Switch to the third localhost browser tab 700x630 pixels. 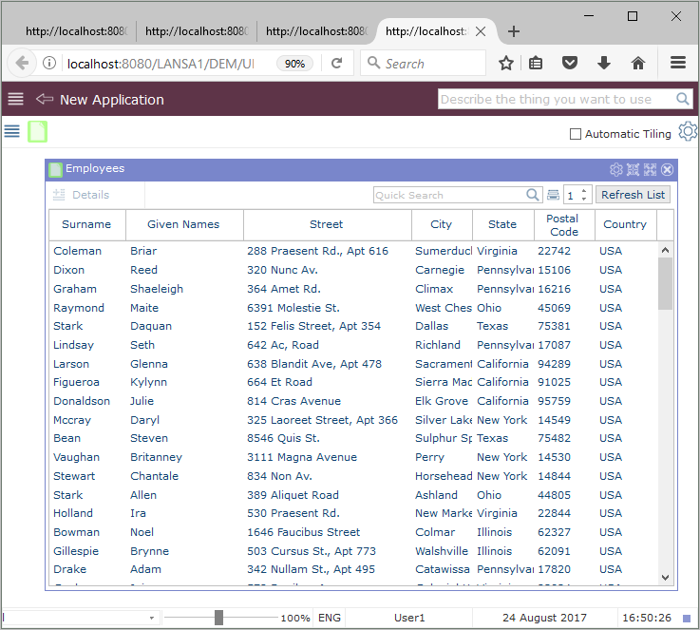pyautogui.click(x=317, y=31)
